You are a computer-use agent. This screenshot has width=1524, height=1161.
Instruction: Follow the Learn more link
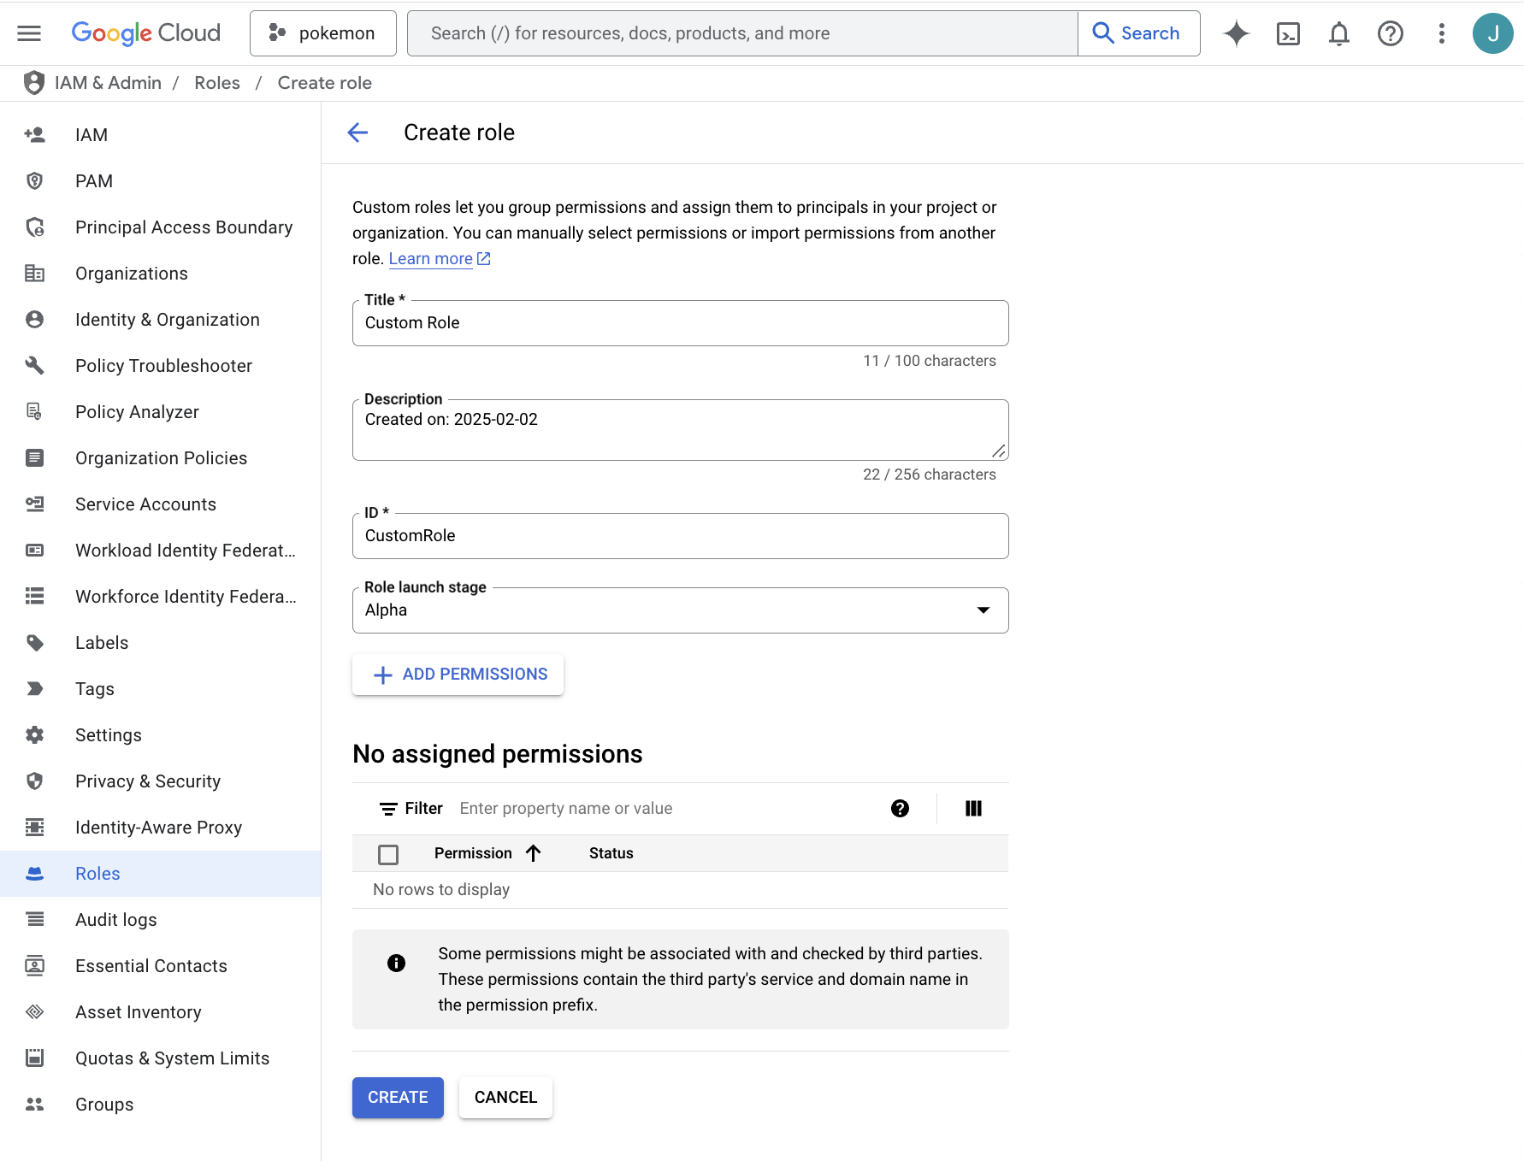coord(431,259)
